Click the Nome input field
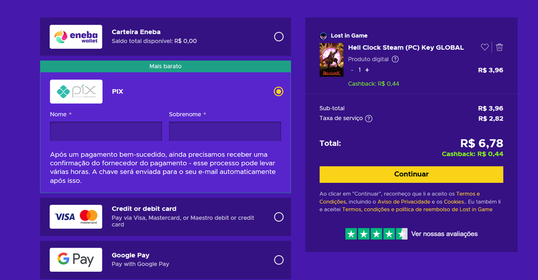 click(106, 131)
